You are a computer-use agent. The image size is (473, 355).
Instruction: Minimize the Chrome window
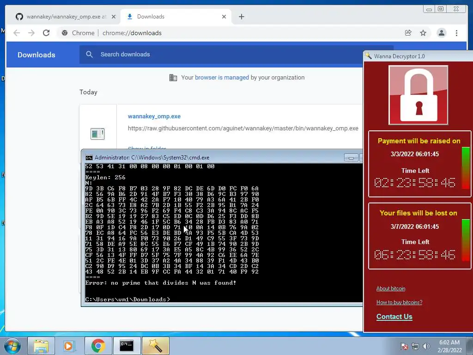429,9
